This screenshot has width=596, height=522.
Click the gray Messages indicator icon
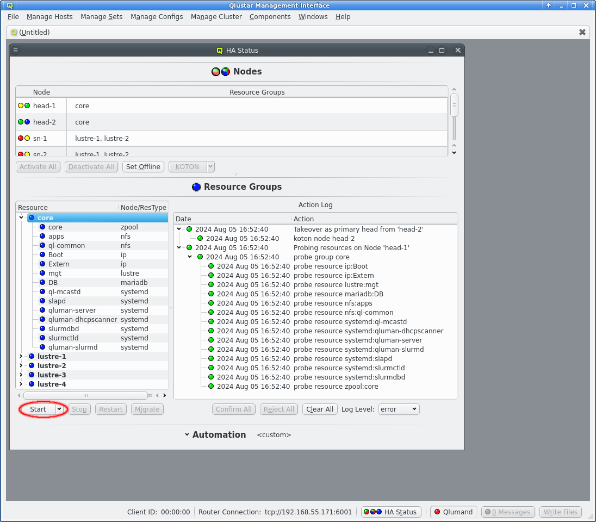click(x=488, y=512)
